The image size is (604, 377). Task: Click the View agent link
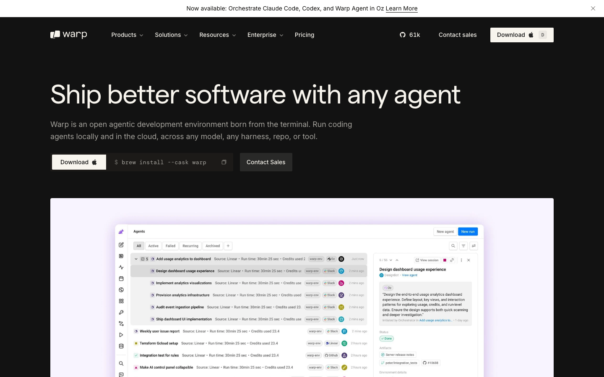tap(410, 275)
